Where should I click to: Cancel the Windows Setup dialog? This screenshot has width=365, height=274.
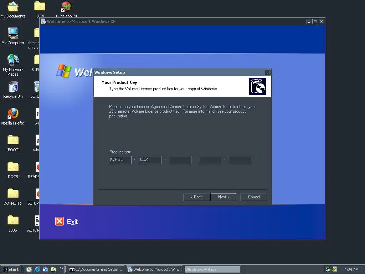coord(254,197)
